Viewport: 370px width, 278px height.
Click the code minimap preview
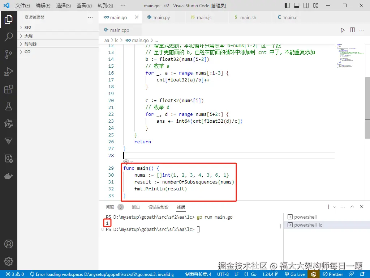pos(350,56)
